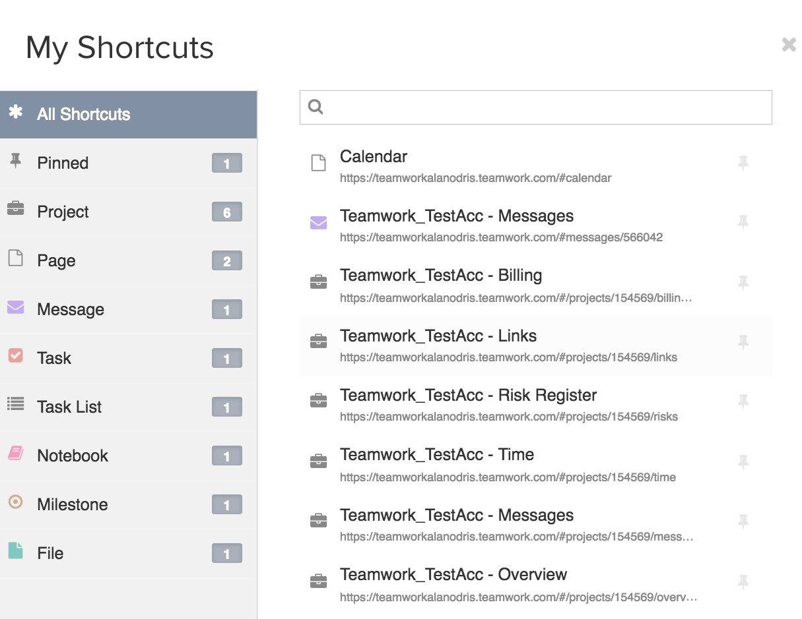Click briefcase icon next to Time shortcut
Screen dimensions: 802x619
point(318,461)
